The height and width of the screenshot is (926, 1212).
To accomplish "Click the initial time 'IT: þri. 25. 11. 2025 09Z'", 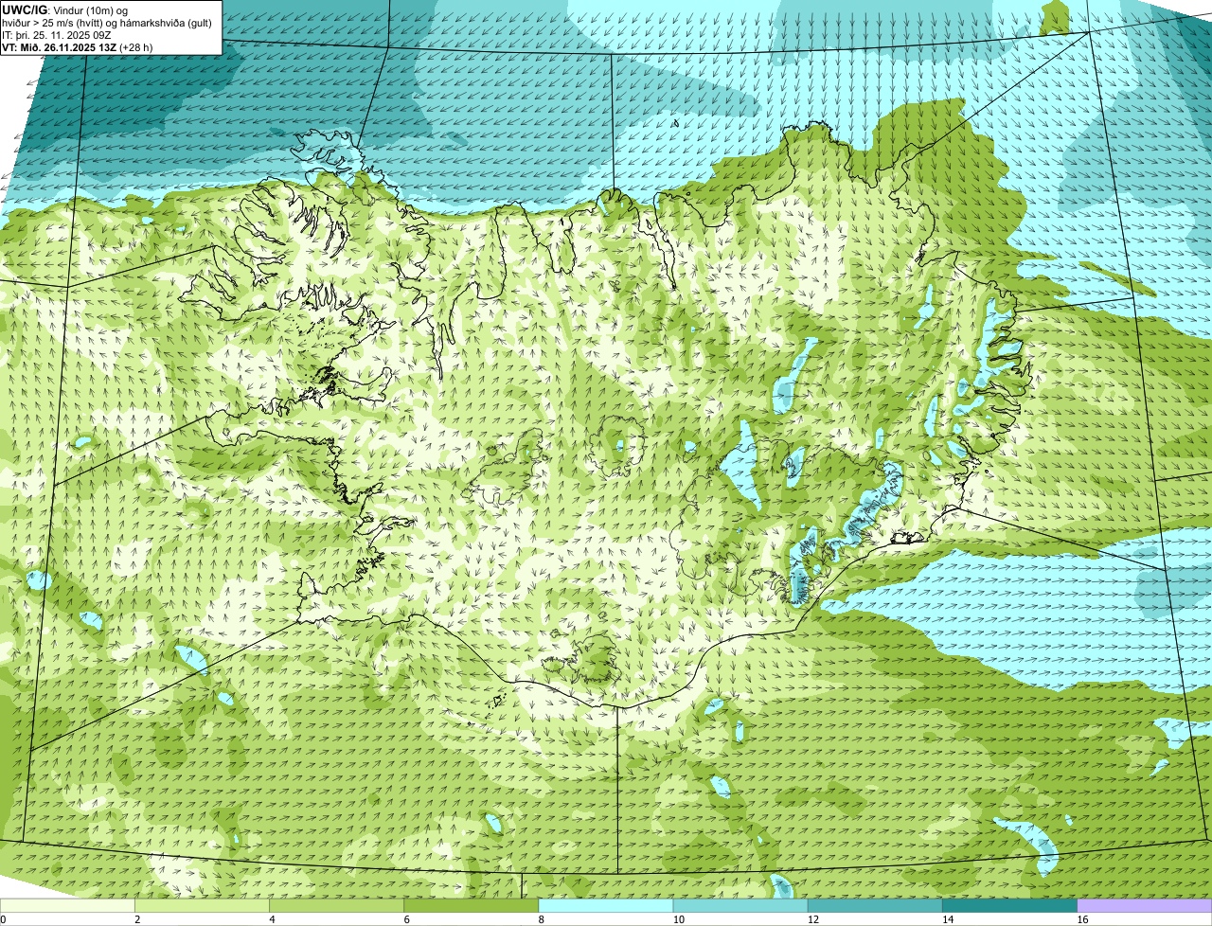I will pyautogui.click(x=57, y=35).
